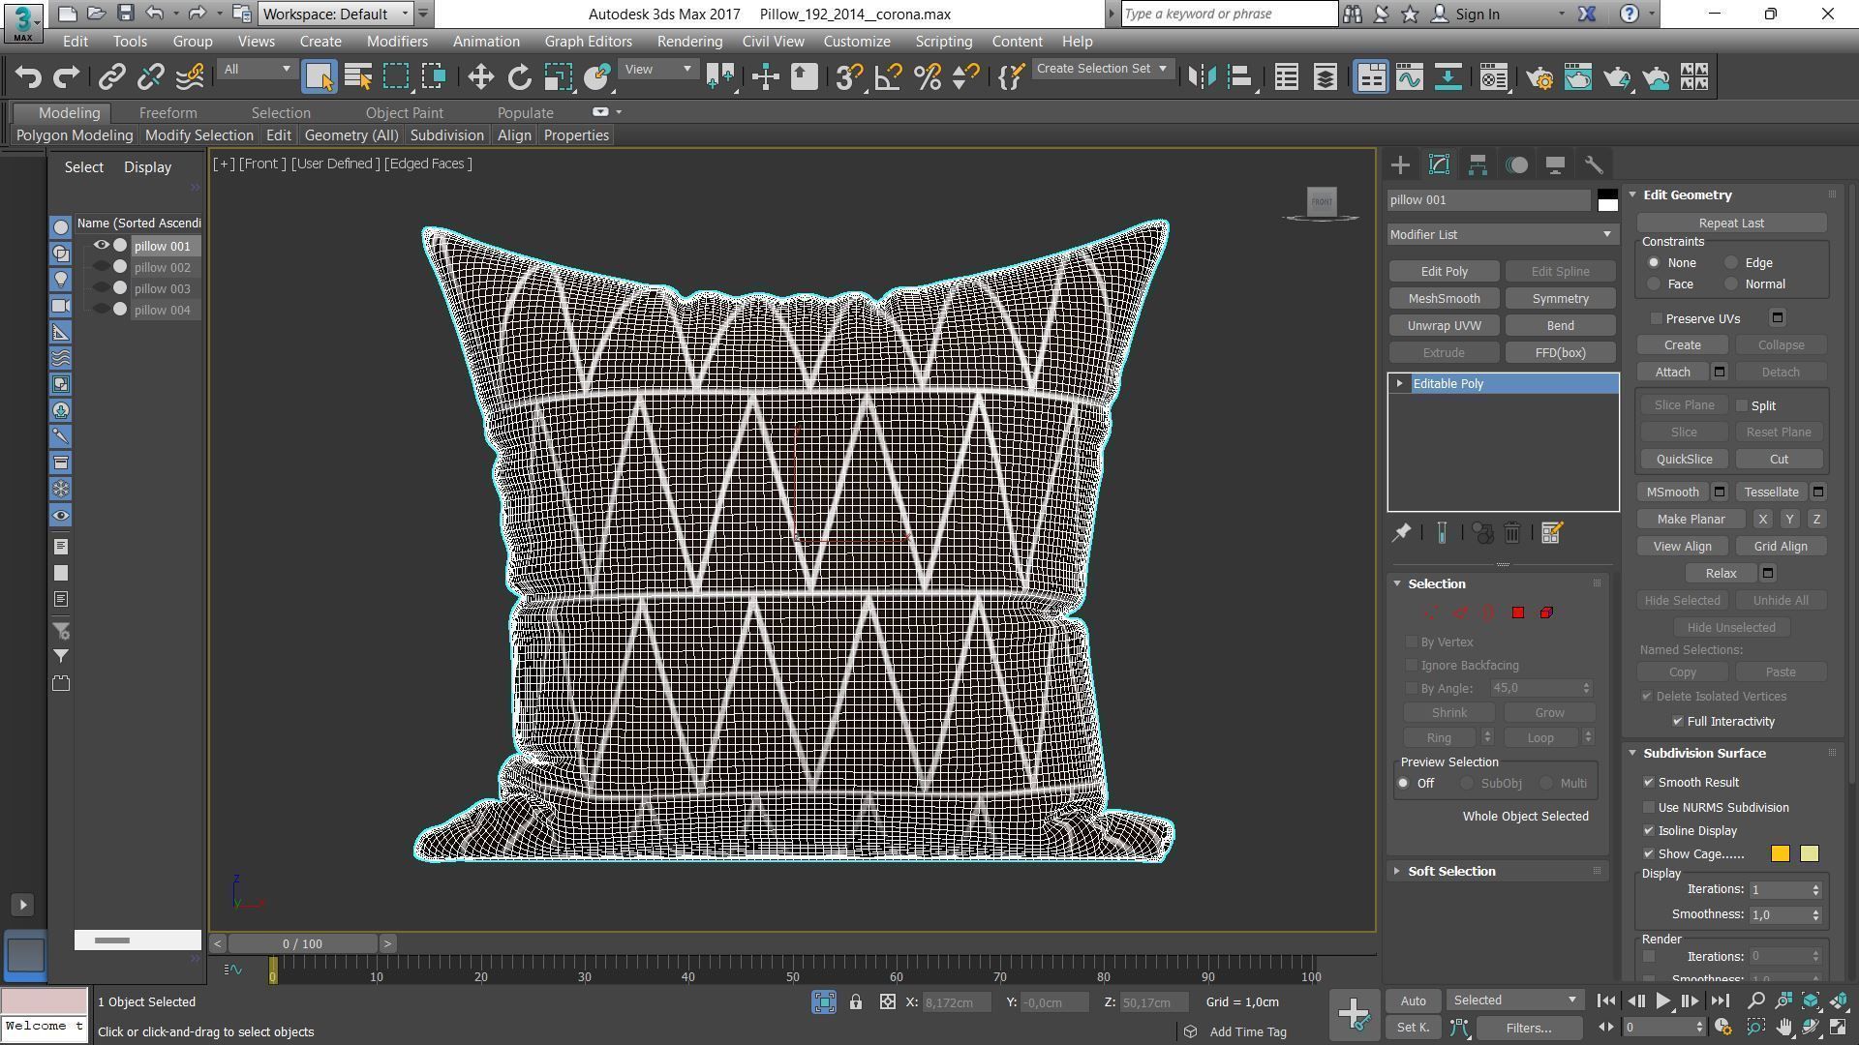The height and width of the screenshot is (1045, 1859).
Task: Toggle Percent Snap icon
Action: coord(928,77)
